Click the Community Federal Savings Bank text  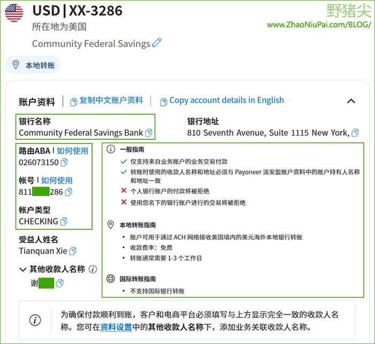point(81,132)
